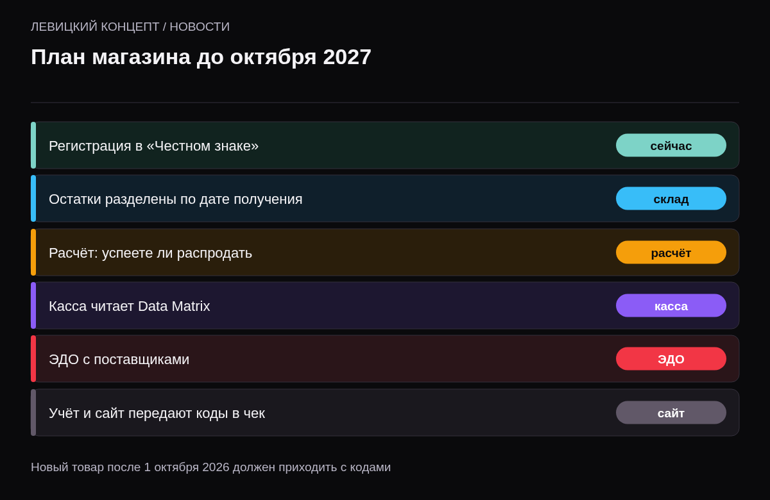Select «Остатки разделены по дате получения»
770x500 pixels.
coord(385,199)
